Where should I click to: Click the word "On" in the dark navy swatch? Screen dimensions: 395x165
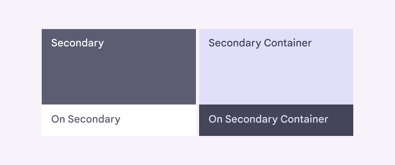click(215, 119)
